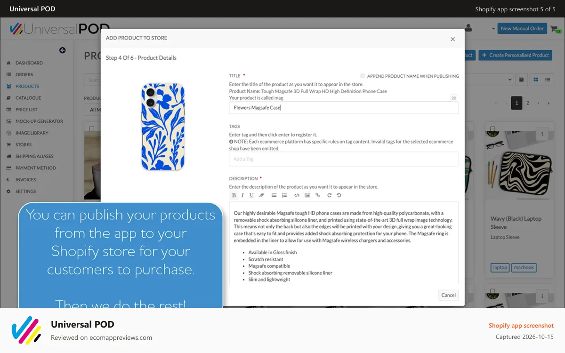Click the Add a Tag input field

pyautogui.click(x=344, y=159)
